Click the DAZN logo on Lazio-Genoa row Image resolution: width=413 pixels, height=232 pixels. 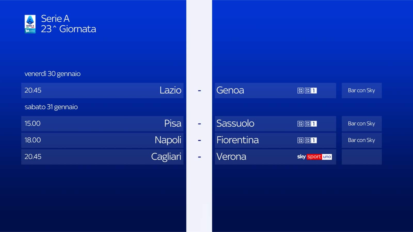click(300, 90)
